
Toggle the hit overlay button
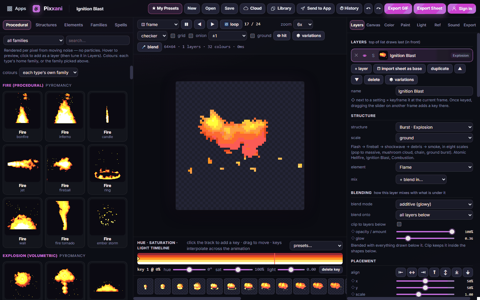pos(282,36)
